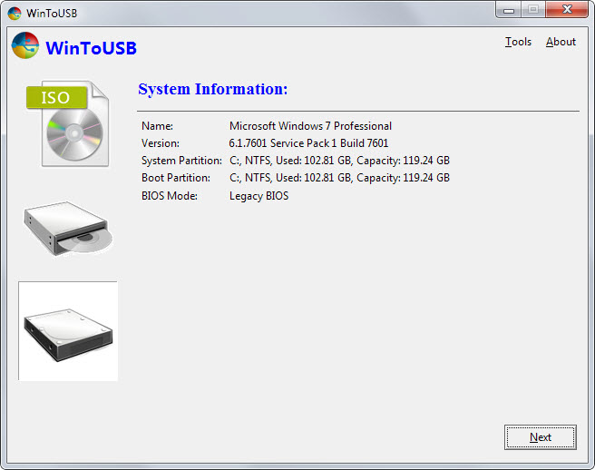Click the 'Name:' label
The image size is (595, 470).
click(157, 126)
